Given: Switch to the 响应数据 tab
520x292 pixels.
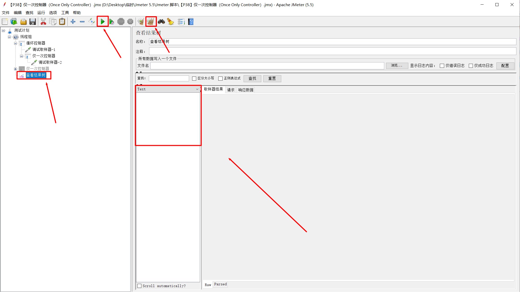Looking at the screenshot, I should click(x=246, y=90).
